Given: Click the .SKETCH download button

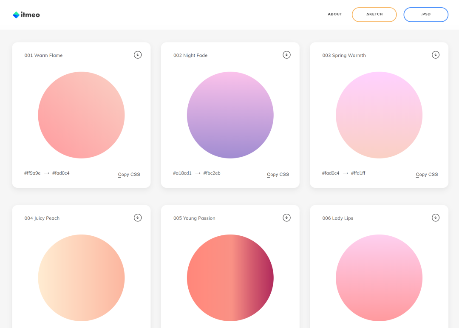Looking at the screenshot, I should (x=374, y=14).
